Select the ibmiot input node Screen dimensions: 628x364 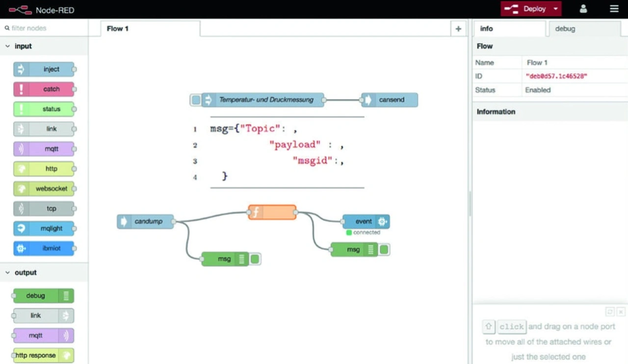point(44,248)
